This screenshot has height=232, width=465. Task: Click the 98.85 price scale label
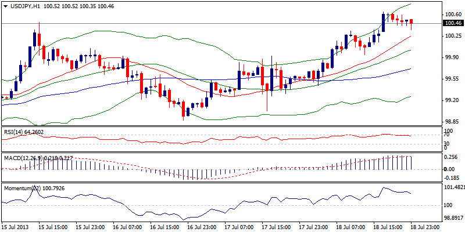450,122
